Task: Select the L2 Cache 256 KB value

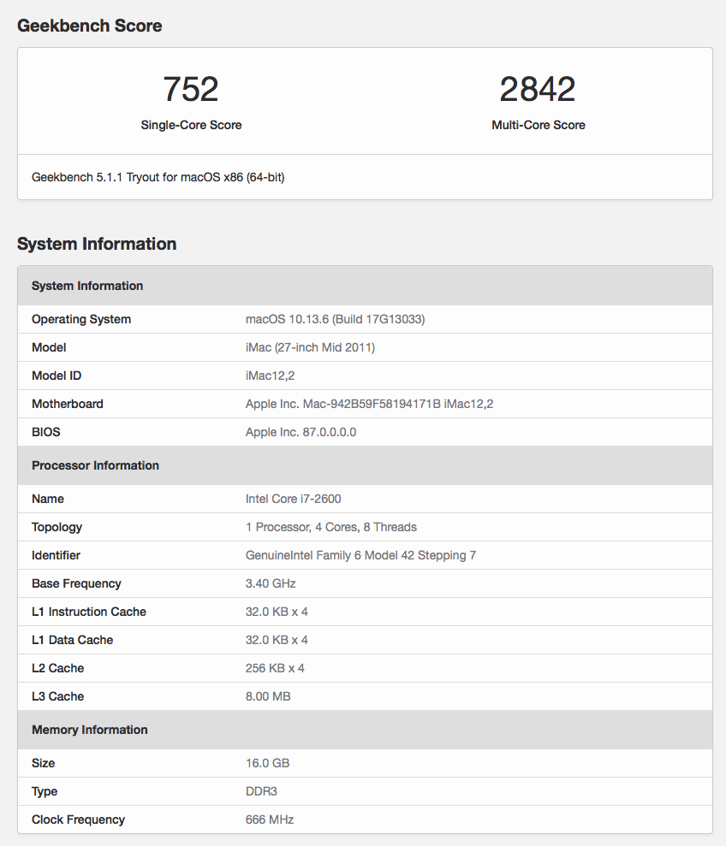Action: [x=275, y=668]
